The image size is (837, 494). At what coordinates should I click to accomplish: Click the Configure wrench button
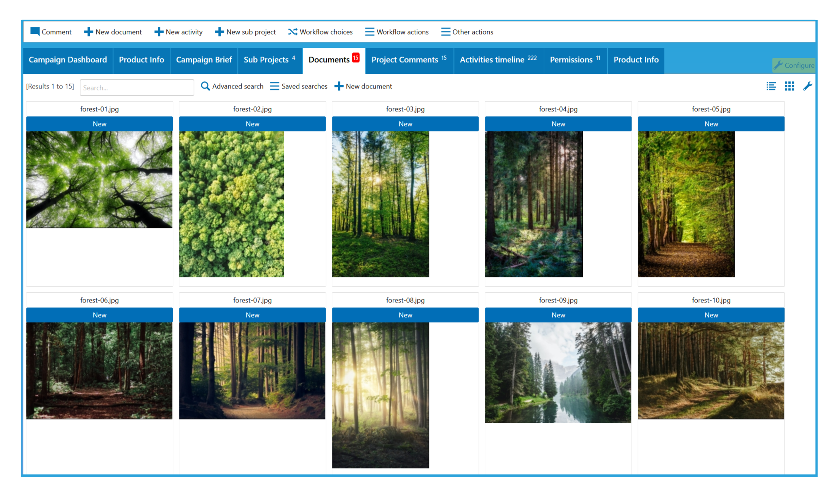(794, 65)
